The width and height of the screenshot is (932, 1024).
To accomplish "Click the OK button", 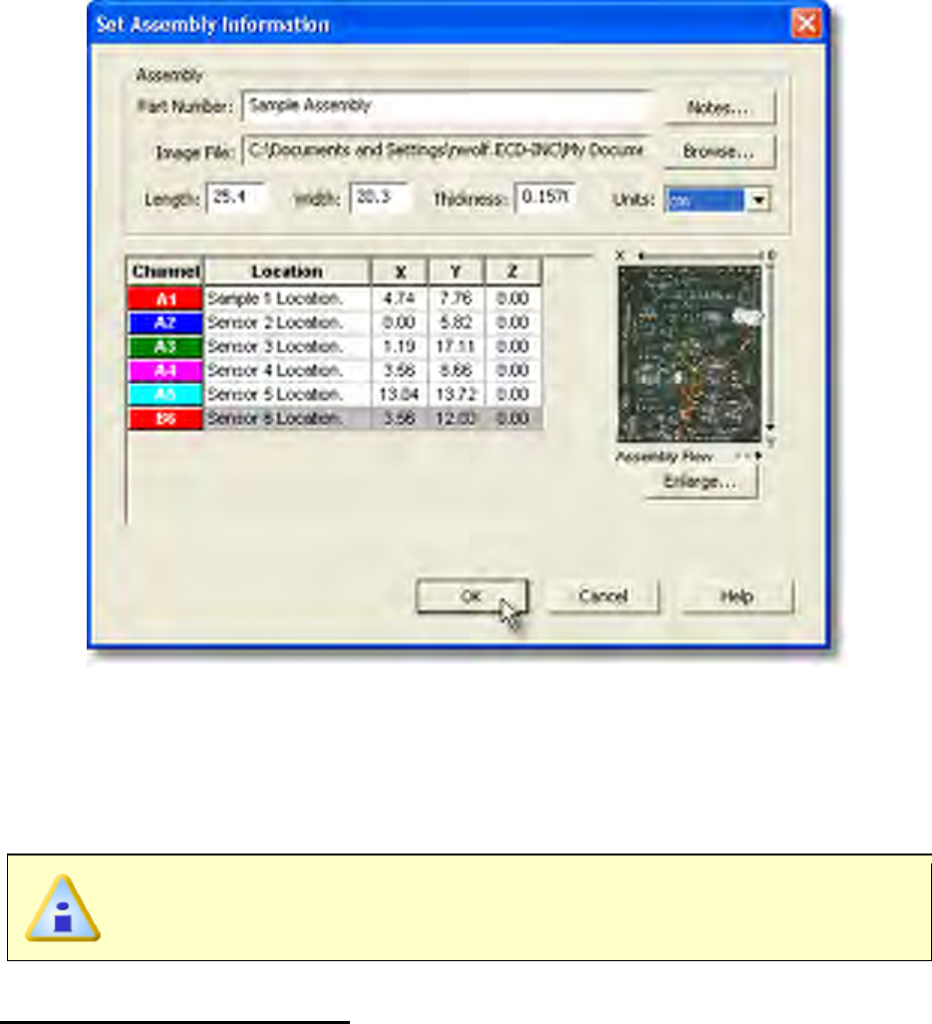I will tap(471, 596).
